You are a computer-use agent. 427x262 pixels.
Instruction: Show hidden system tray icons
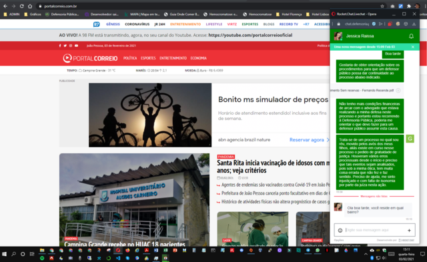pos(366,254)
